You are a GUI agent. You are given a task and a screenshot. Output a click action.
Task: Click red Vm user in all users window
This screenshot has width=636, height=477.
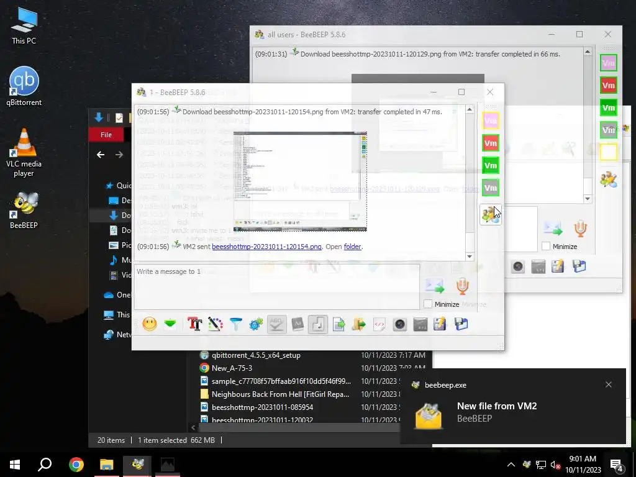click(609, 85)
